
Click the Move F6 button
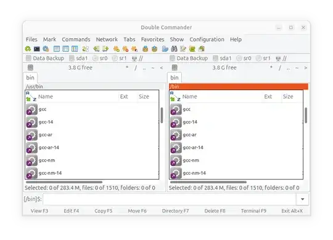click(x=137, y=211)
